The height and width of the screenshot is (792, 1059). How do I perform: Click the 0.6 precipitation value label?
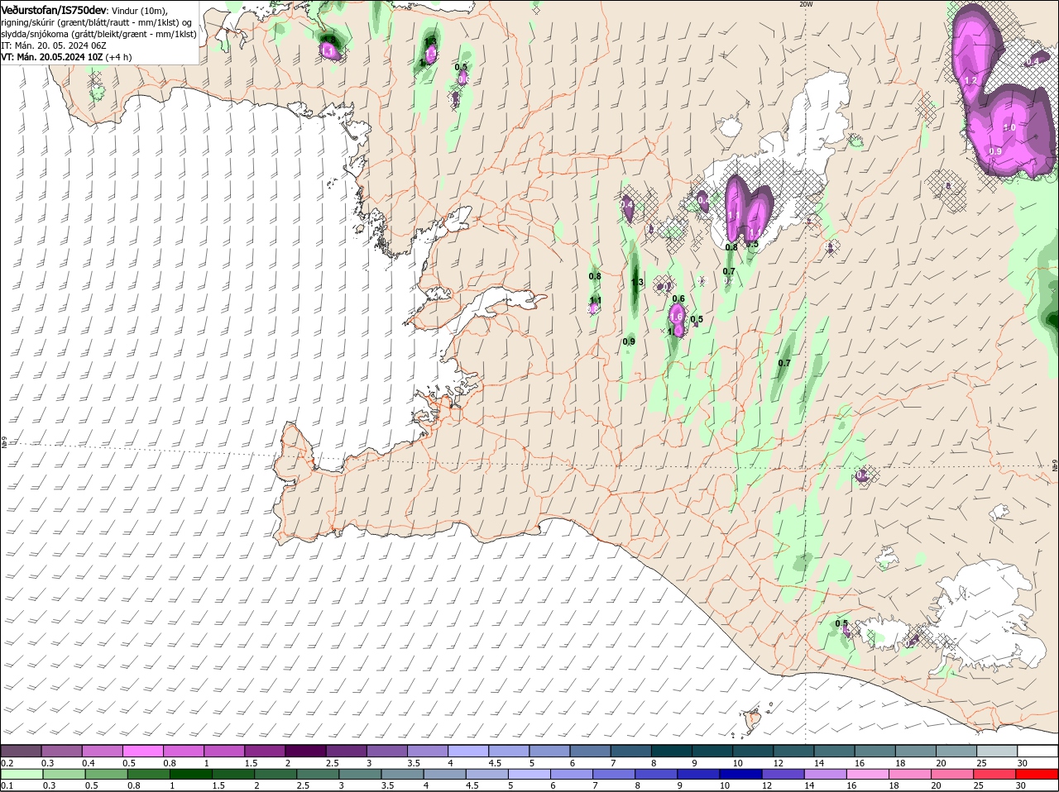pos(678,298)
